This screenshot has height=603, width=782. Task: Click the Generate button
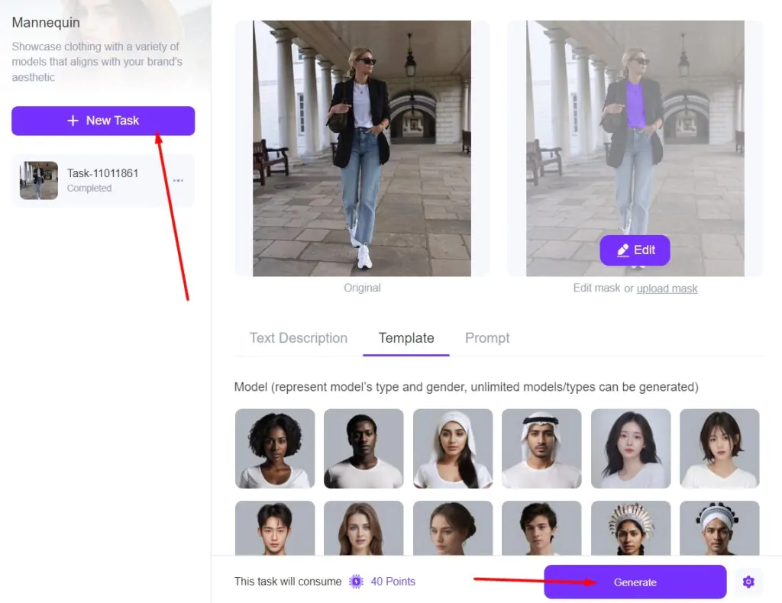(x=635, y=582)
